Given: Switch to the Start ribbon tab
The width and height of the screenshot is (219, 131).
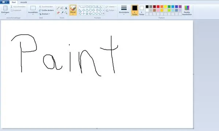Looking at the screenshot, I should 14,2.
